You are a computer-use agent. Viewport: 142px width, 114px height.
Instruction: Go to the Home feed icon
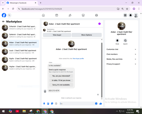43,15
